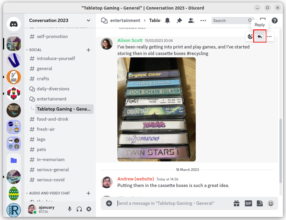Image resolution: width=286 pixels, height=220 pixels.
Task: Show thread member list
Action: click(x=191, y=21)
